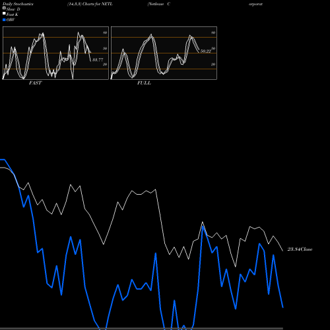The width and height of the screenshot is (330, 330).
Task: Click the 33.77 value in FAST chart
Action: point(98,59)
